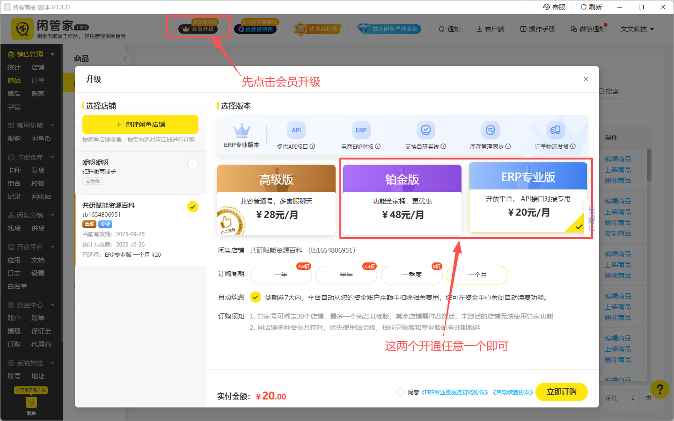Open the chat client via the 消息 fish icon
The width and height of the screenshot is (674, 421).
30,401
